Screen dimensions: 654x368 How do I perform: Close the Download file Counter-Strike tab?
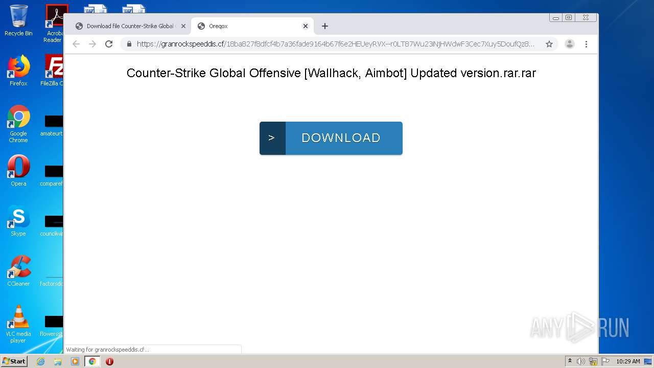183,26
